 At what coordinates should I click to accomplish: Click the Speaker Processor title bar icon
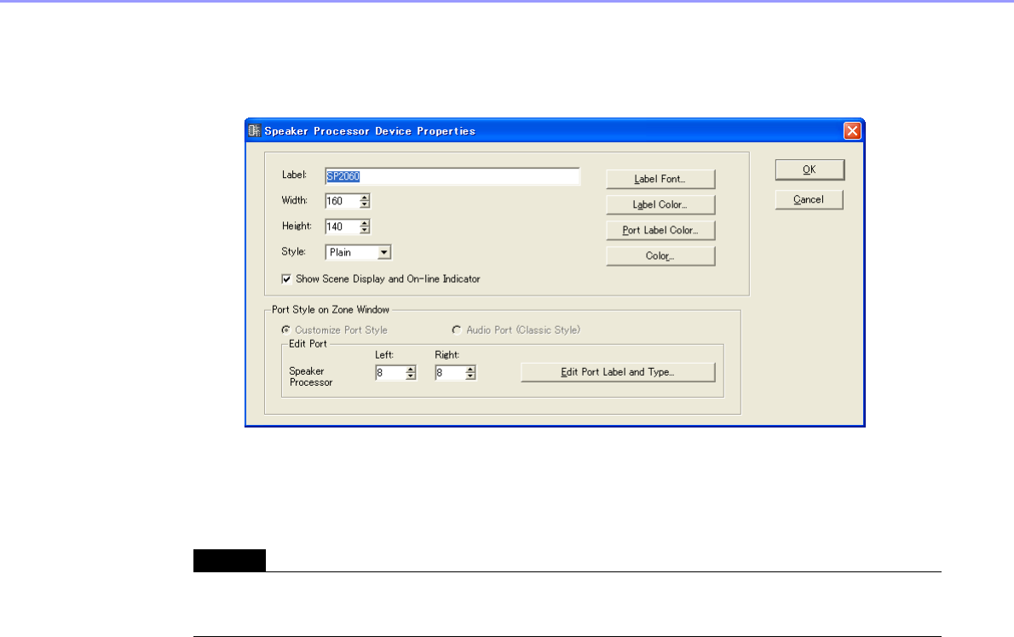point(254,130)
